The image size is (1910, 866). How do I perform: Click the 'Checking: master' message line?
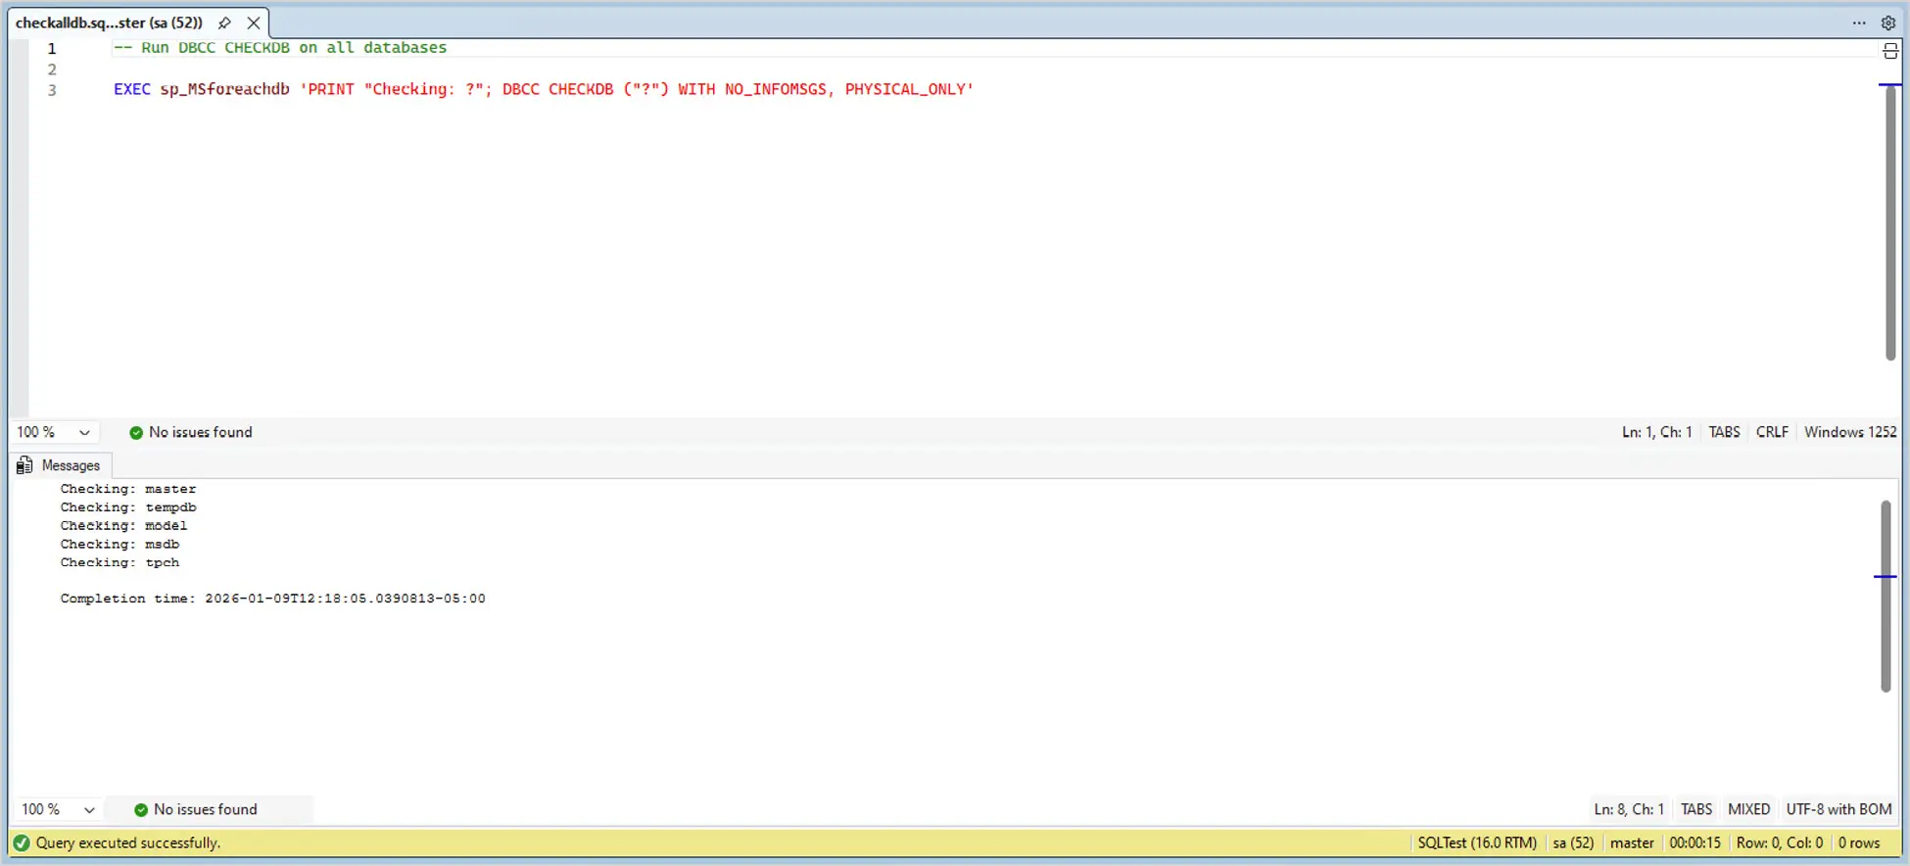128,489
